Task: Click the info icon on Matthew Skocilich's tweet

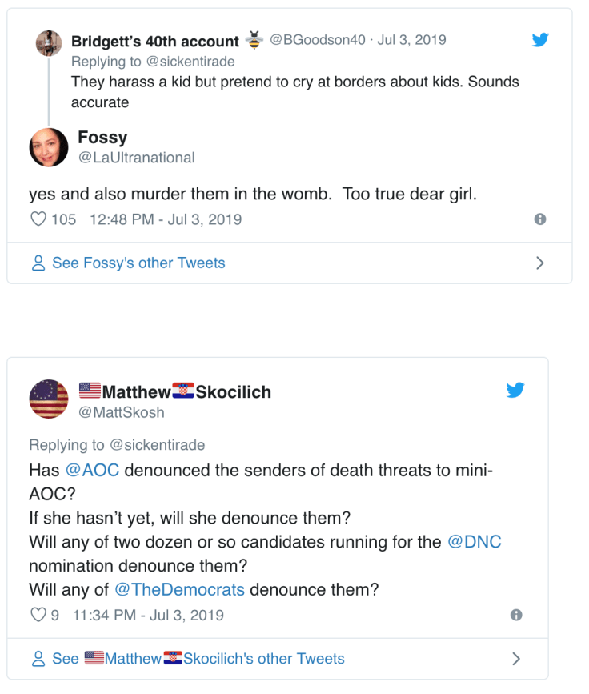Action: [x=515, y=613]
